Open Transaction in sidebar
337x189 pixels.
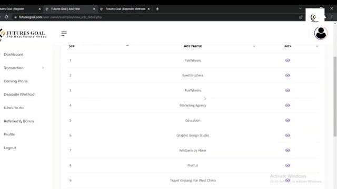point(14,68)
